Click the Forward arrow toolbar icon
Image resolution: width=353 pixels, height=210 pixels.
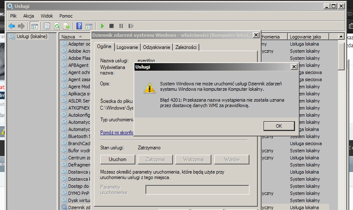pos(21,26)
